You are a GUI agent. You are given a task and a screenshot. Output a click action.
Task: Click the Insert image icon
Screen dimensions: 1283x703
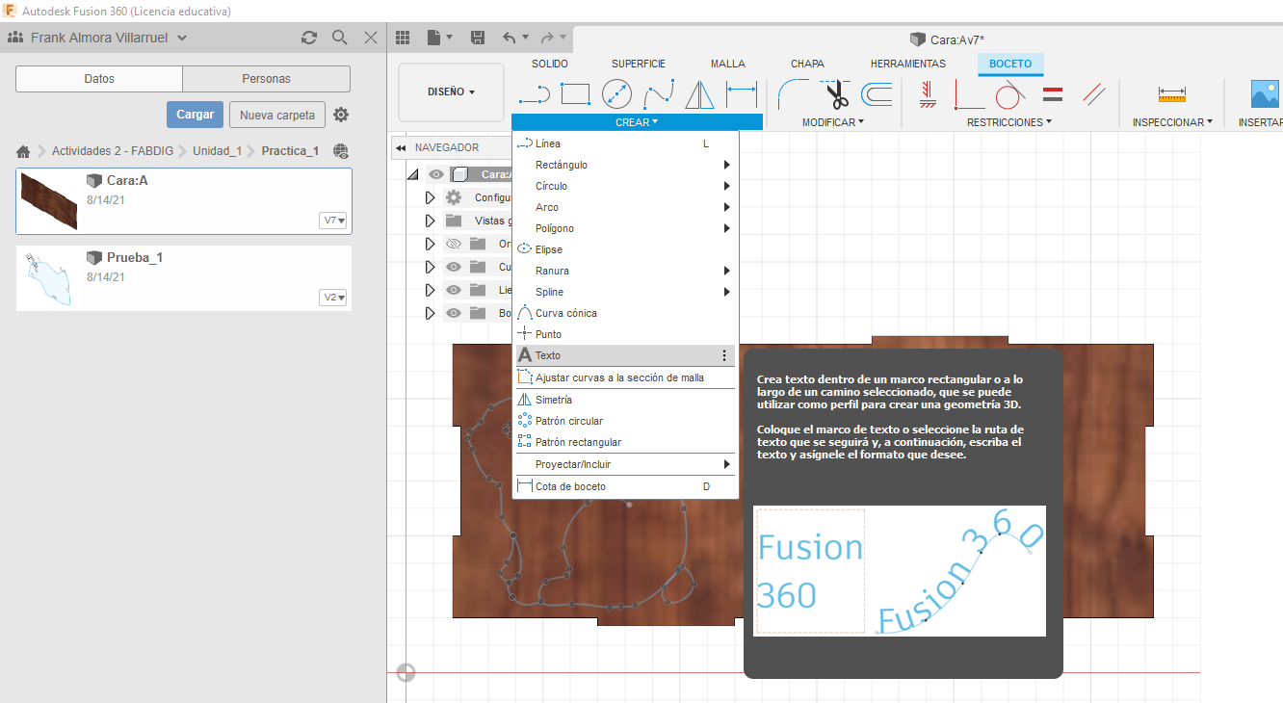(1266, 94)
